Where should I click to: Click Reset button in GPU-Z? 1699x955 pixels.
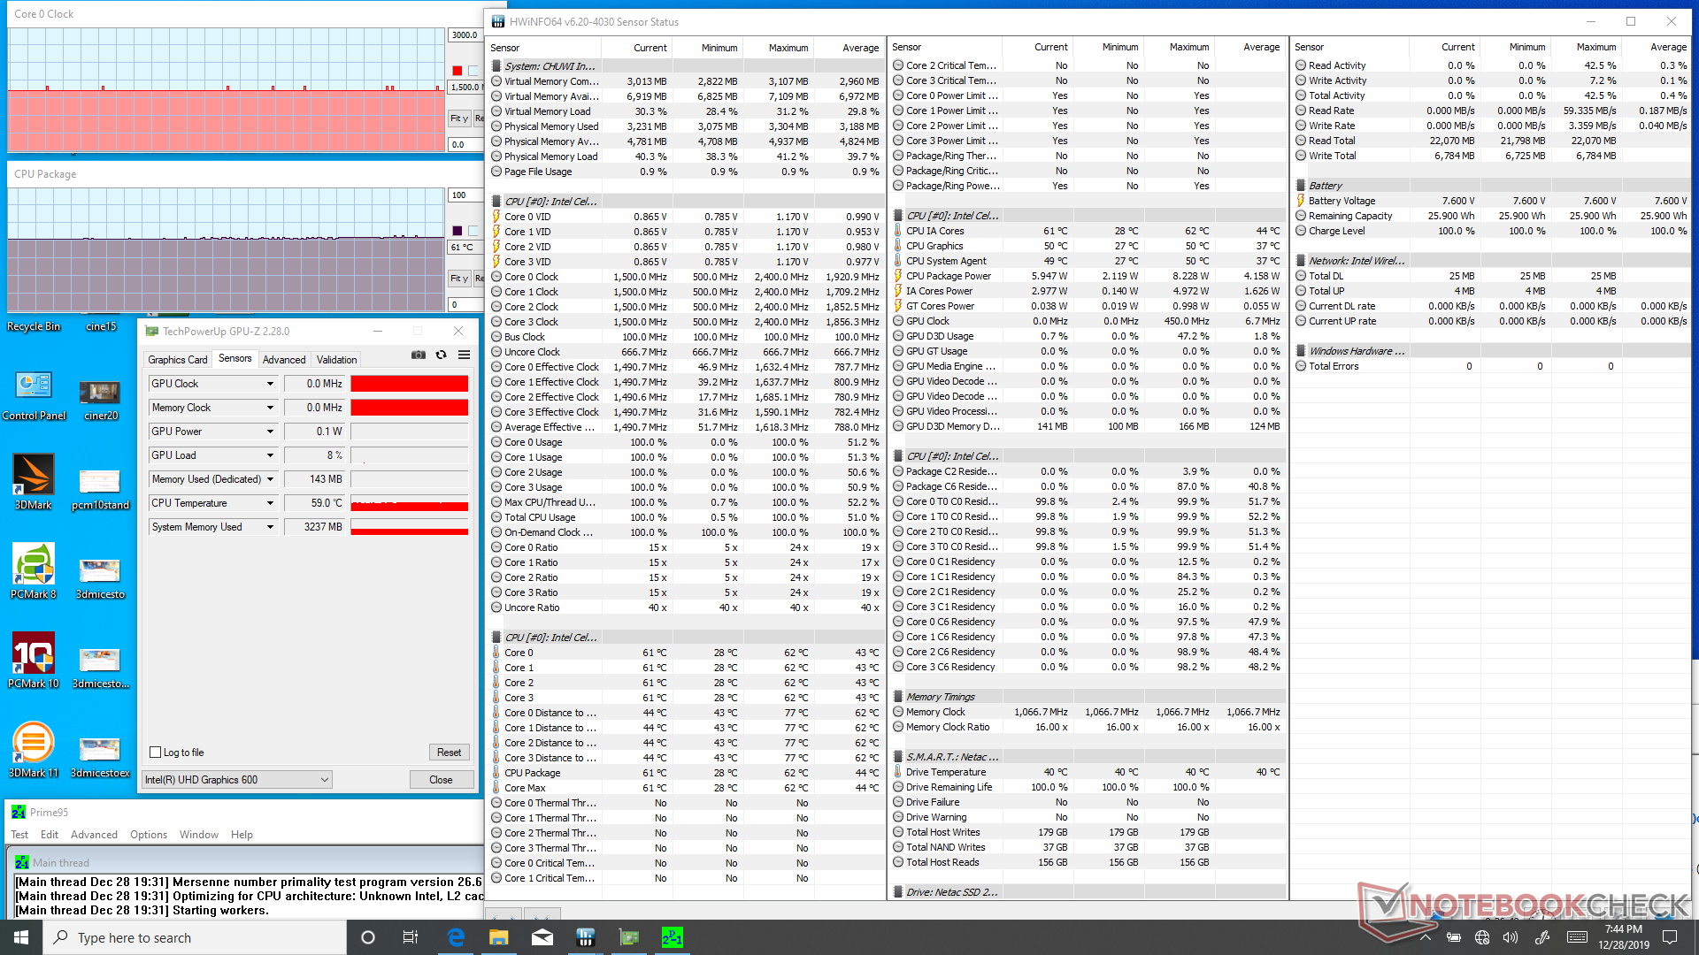[449, 753]
